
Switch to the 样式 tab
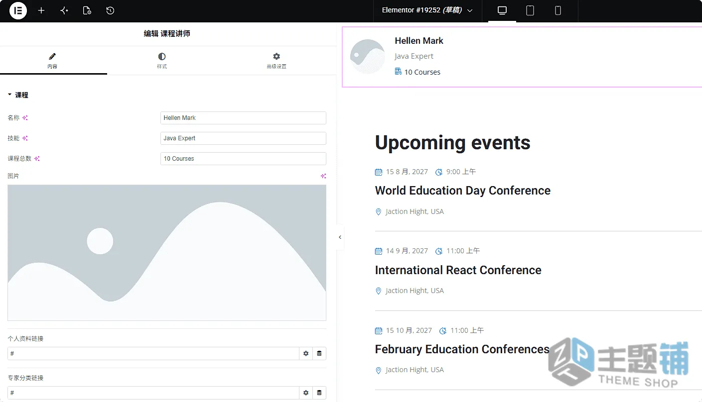[162, 61]
